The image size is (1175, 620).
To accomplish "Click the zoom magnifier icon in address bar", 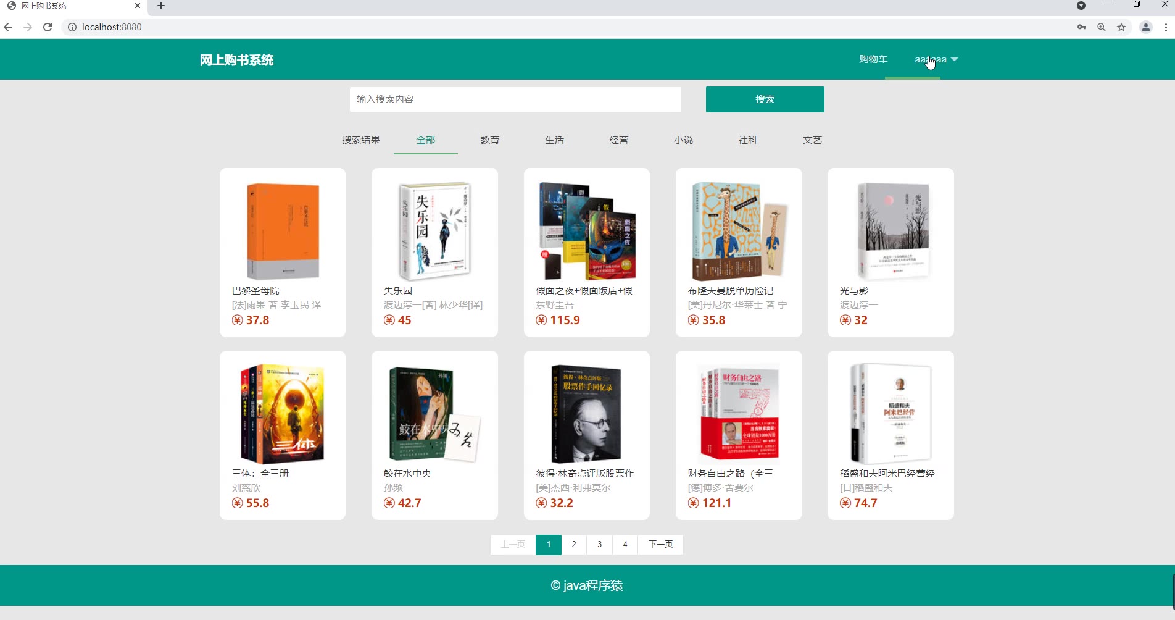I will pos(1102,27).
